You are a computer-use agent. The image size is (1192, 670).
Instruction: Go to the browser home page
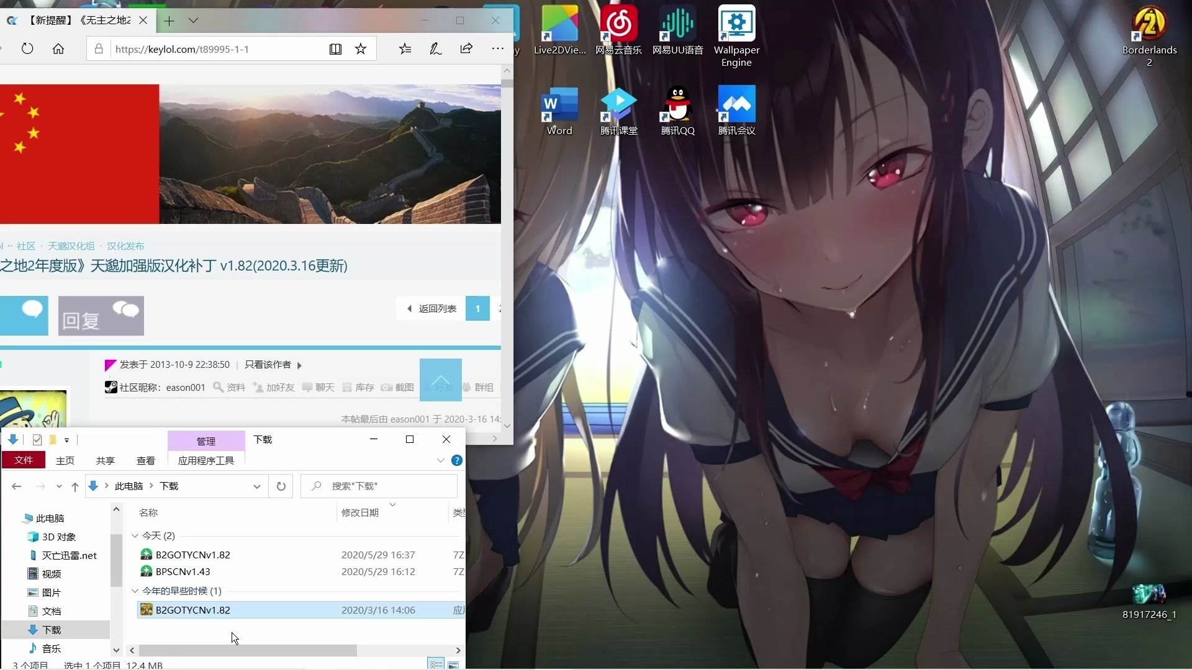(58, 48)
